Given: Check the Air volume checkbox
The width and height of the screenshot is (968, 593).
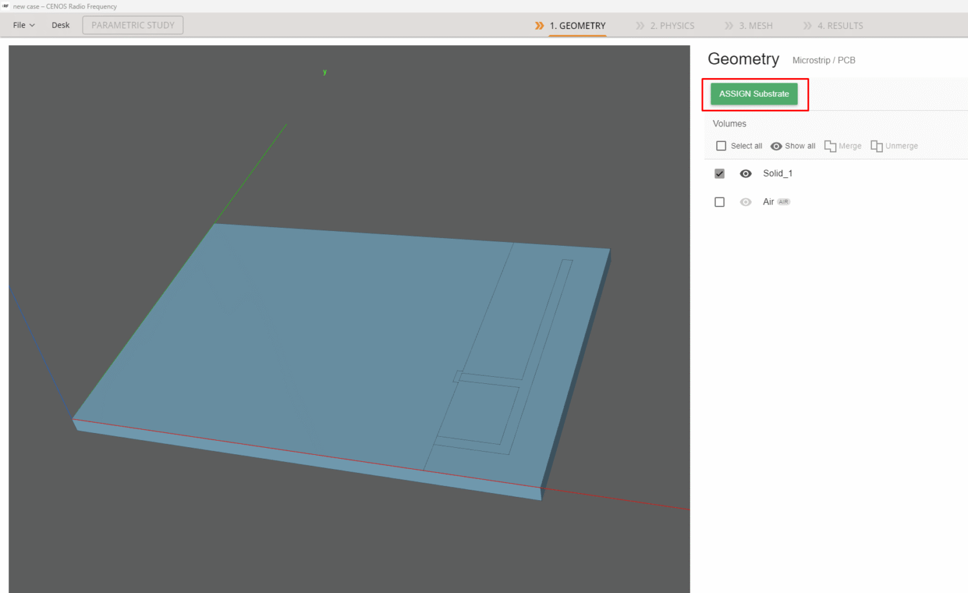Looking at the screenshot, I should point(719,201).
